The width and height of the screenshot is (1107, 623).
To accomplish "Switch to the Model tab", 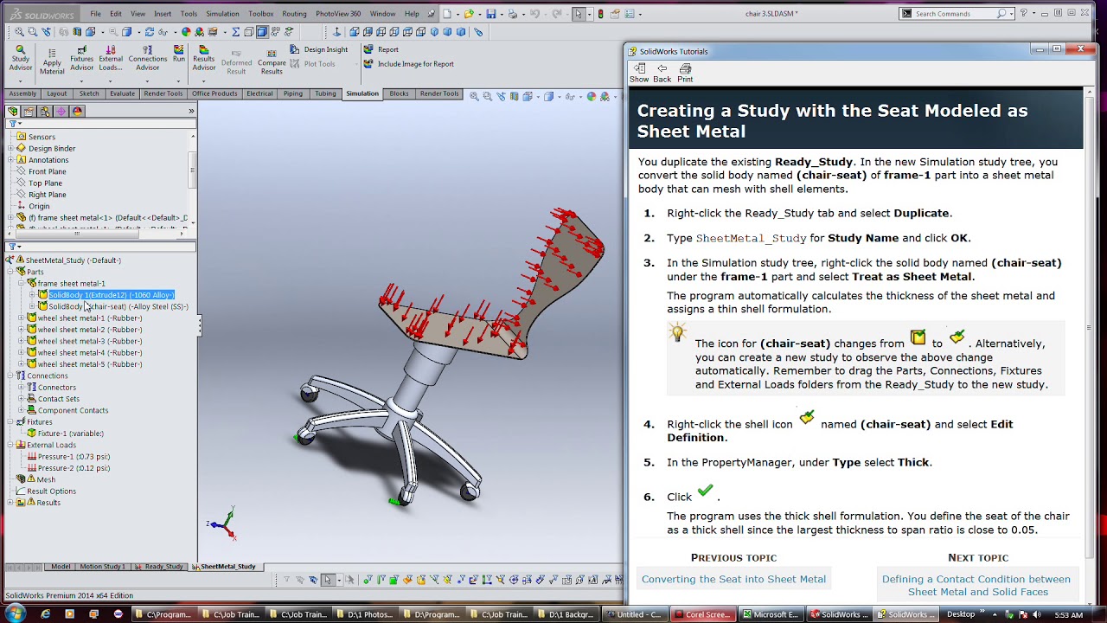I will point(61,567).
